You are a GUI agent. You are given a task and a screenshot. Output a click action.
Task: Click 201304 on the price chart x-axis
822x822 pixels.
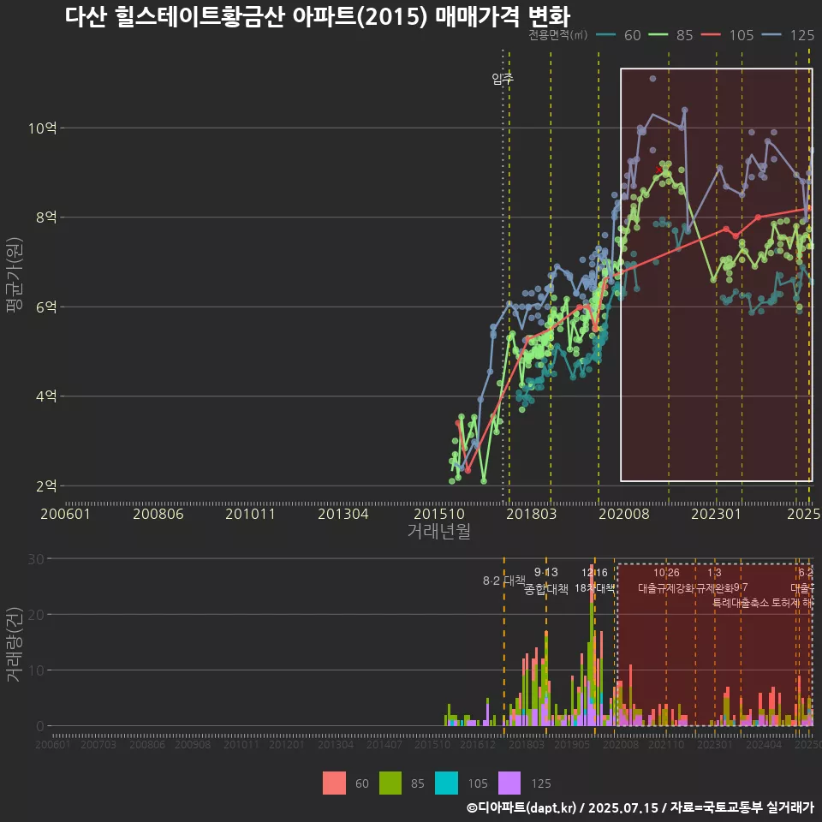[x=343, y=514]
